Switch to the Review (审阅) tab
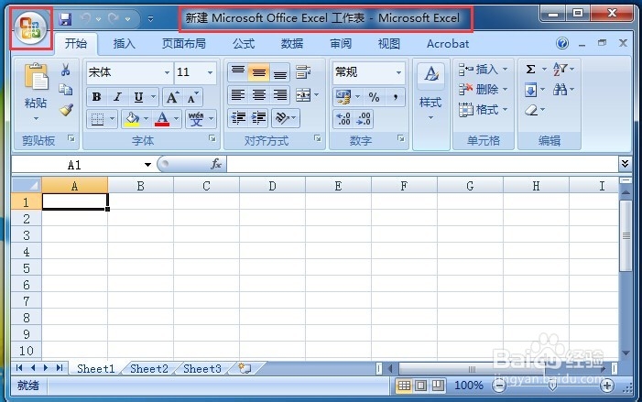 click(x=341, y=44)
